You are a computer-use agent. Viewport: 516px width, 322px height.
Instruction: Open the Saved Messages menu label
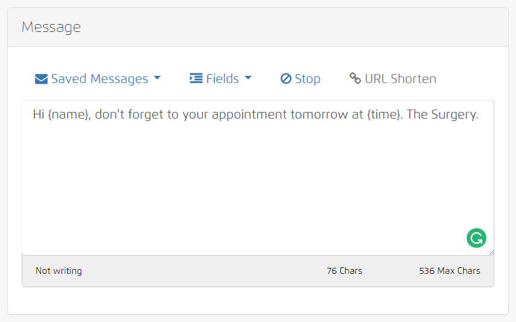99,79
